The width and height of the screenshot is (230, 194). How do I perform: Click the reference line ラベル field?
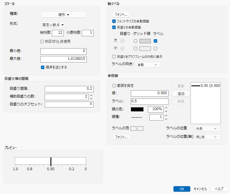150,101
